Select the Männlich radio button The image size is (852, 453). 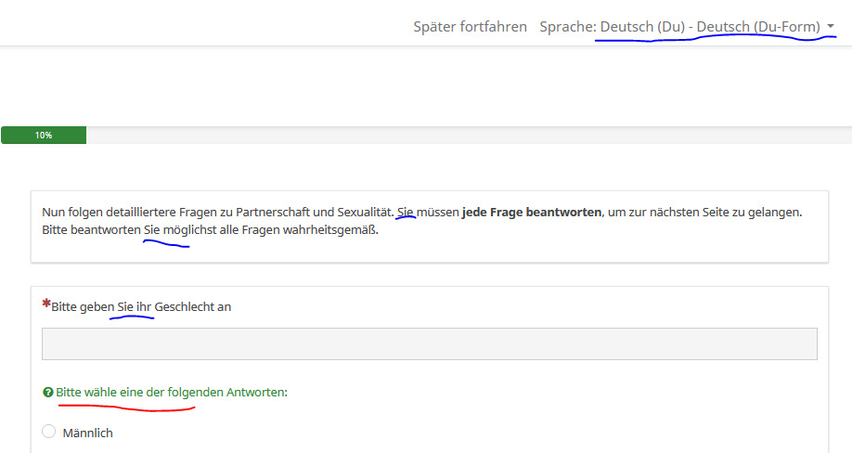tap(49, 432)
